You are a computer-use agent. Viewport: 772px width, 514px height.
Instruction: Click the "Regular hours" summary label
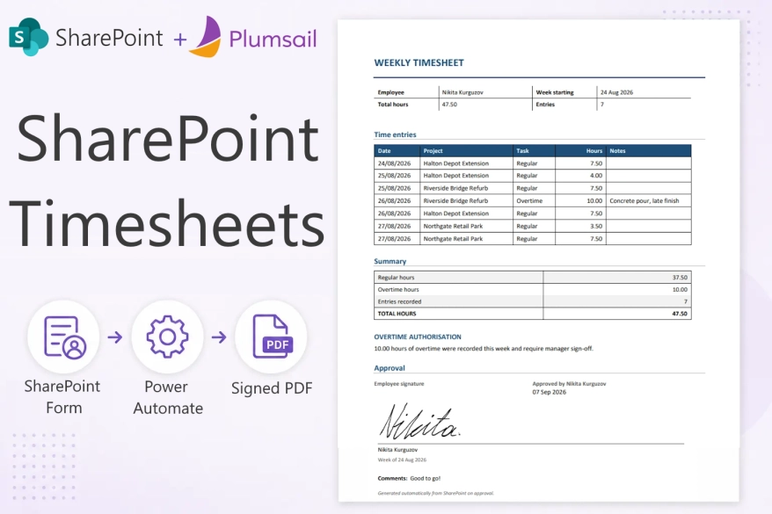pyautogui.click(x=396, y=278)
